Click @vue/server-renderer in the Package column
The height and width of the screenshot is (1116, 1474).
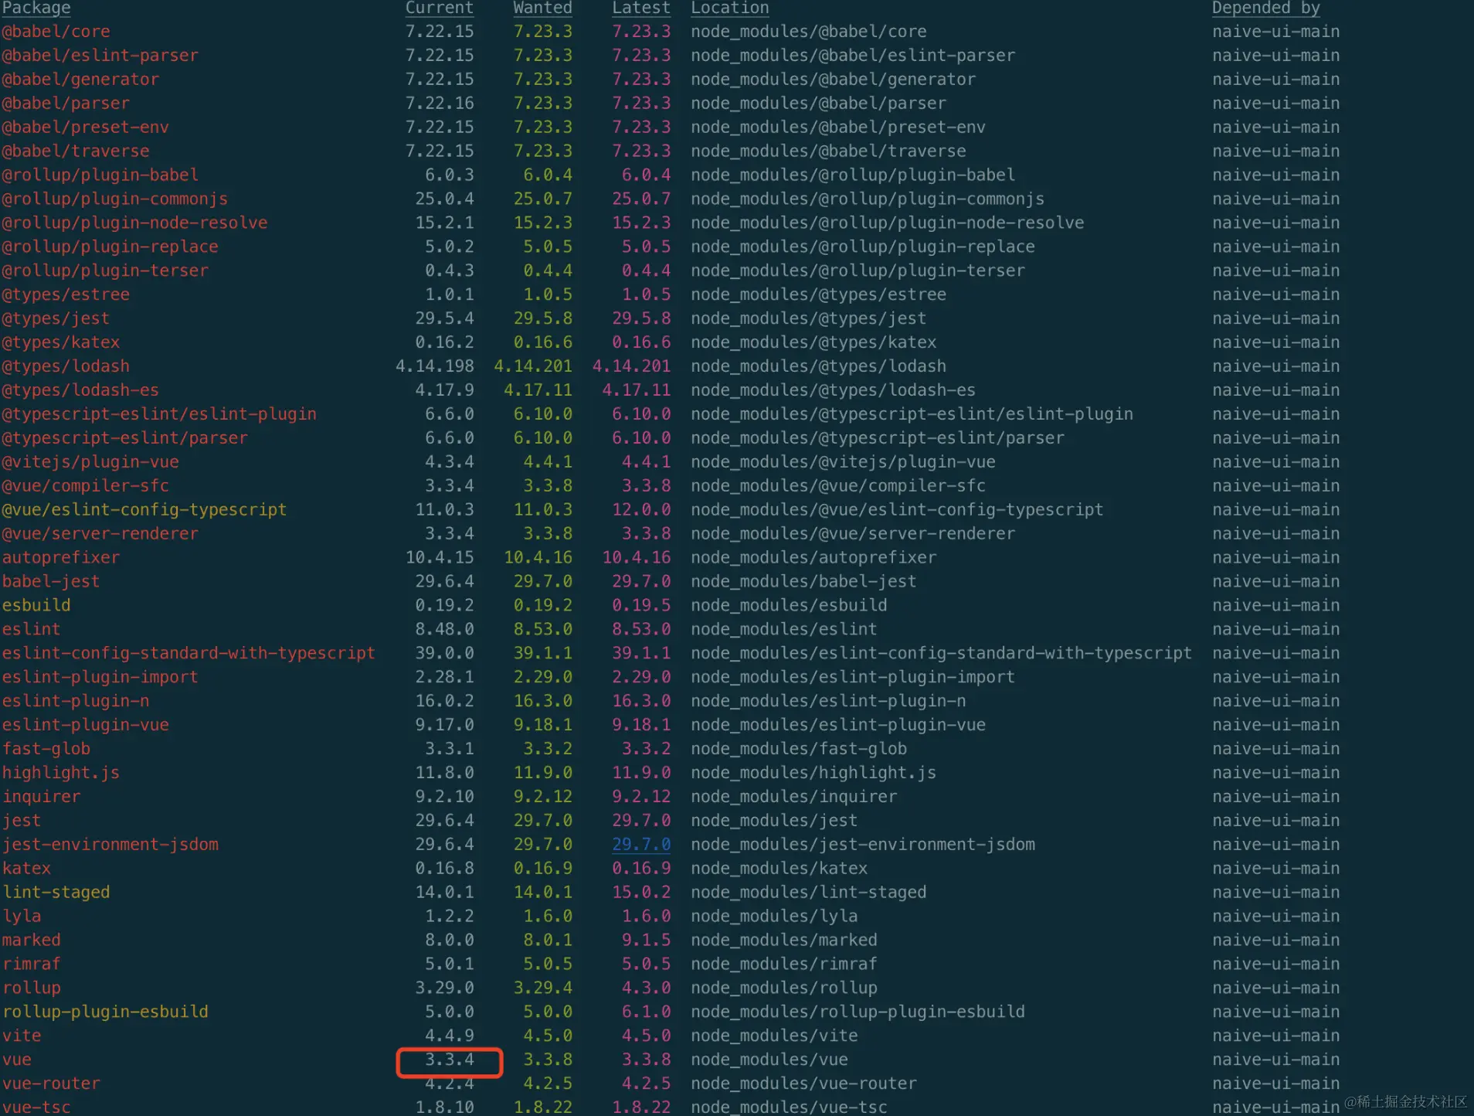pos(100,534)
